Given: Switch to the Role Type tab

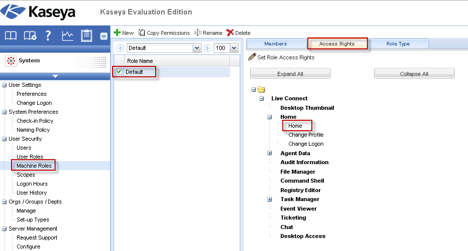Looking at the screenshot, I should pyautogui.click(x=398, y=44).
